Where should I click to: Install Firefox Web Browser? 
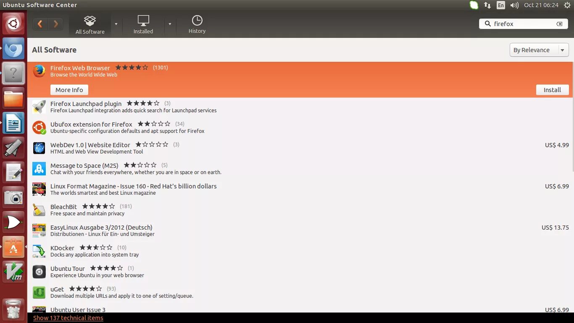click(x=552, y=90)
